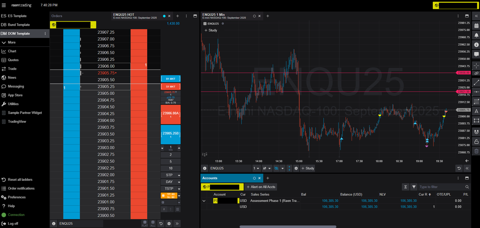The height and width of the screenshot is (228, 480).
Task: Open the calendar icon in right toolbar
Action: tap(476, 26)
